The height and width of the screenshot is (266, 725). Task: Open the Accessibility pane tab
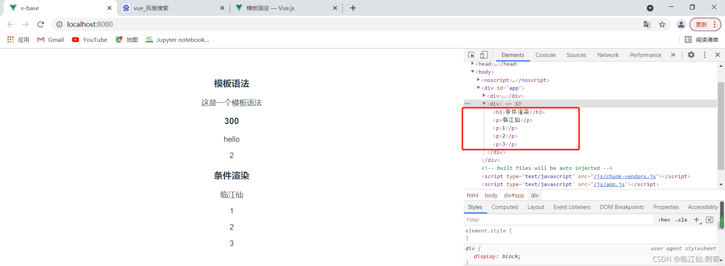(703, 207)
